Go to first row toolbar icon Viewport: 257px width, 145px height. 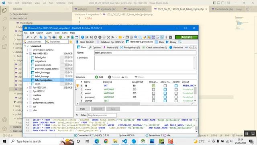click(x=87, y=37)
